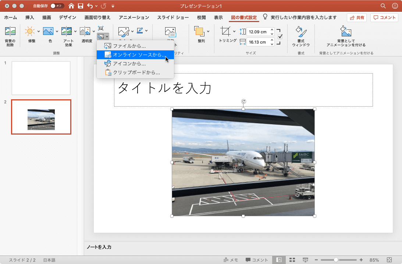Click the Crop (トリミング) tool icon
This screenshot has height=264, width=402.
pyautogui.click(x=225, y=32)
